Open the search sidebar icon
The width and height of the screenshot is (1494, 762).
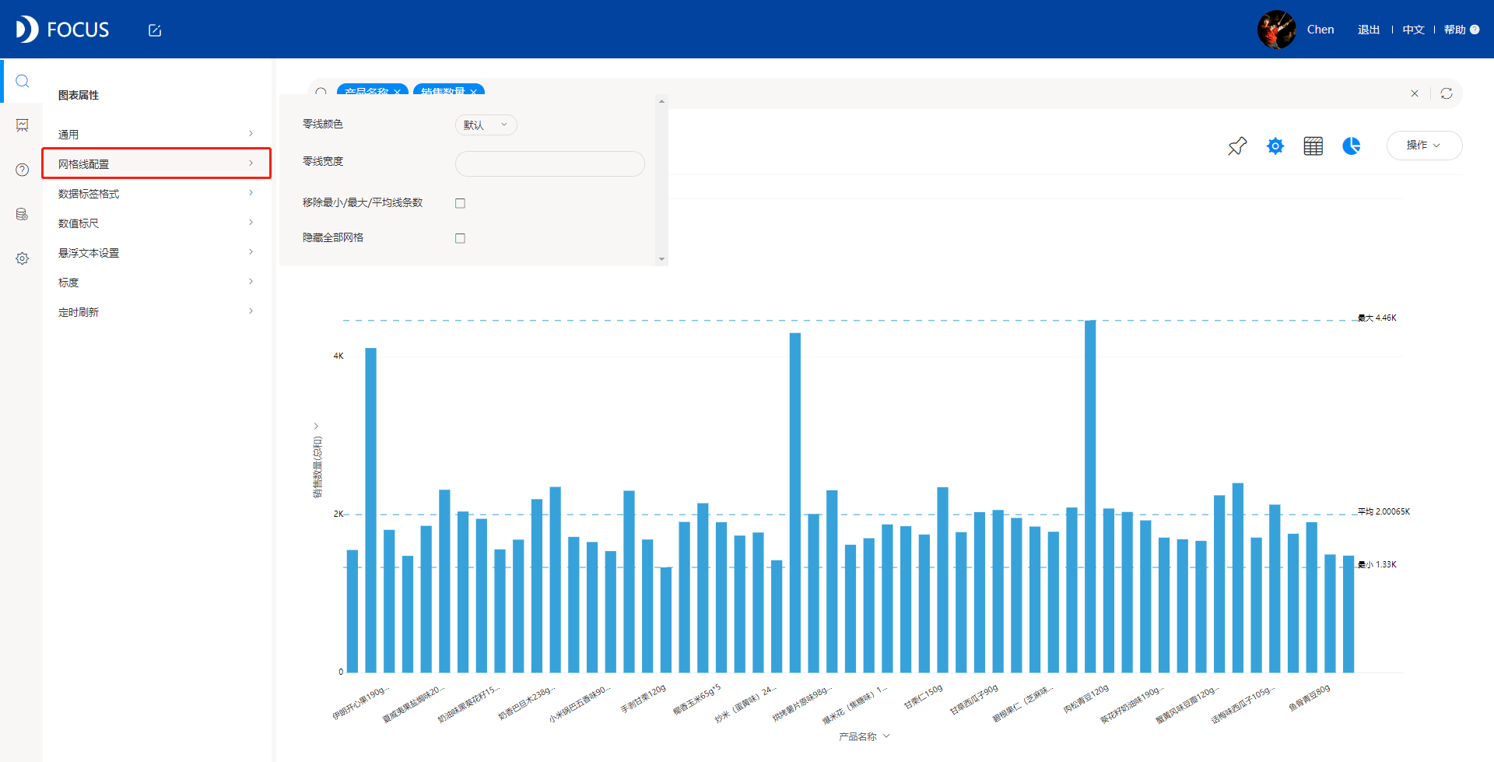[23, 81]
